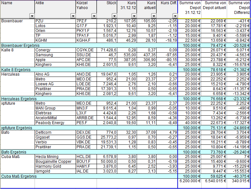Open the Stück column filter dropdown
Screen dimensions: 251x189
coord(114,16)
